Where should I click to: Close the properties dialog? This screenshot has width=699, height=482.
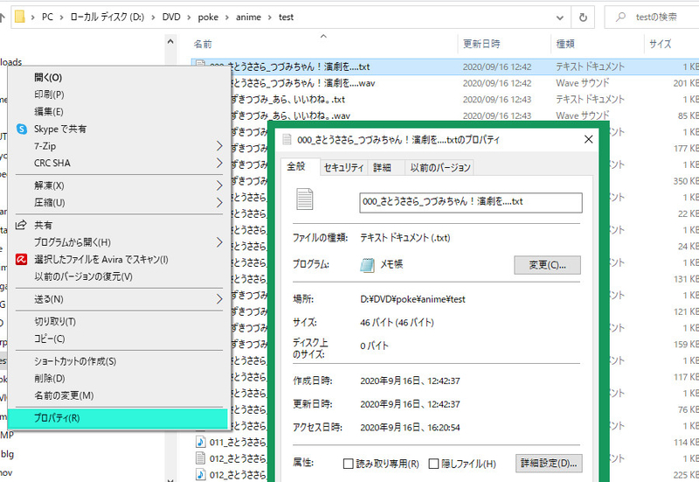click(588, 139)
